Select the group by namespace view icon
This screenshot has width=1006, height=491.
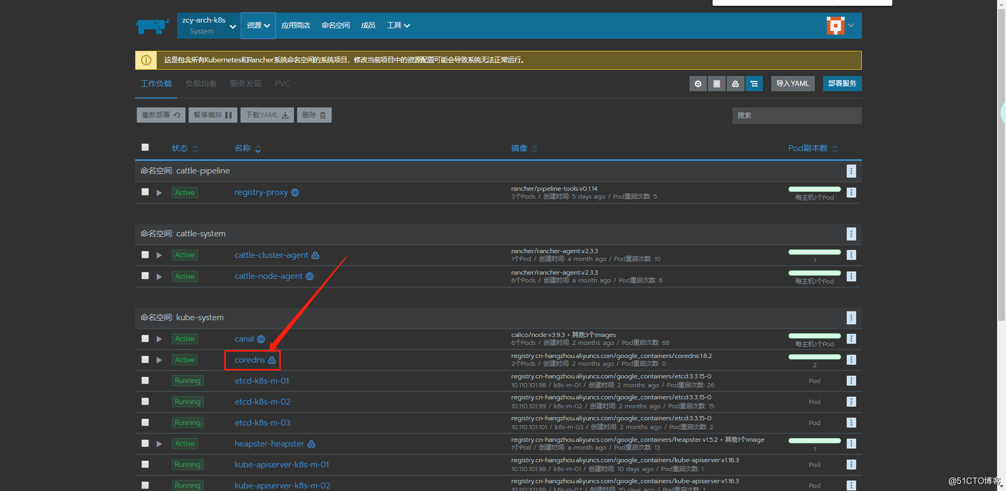coord(754,84)
